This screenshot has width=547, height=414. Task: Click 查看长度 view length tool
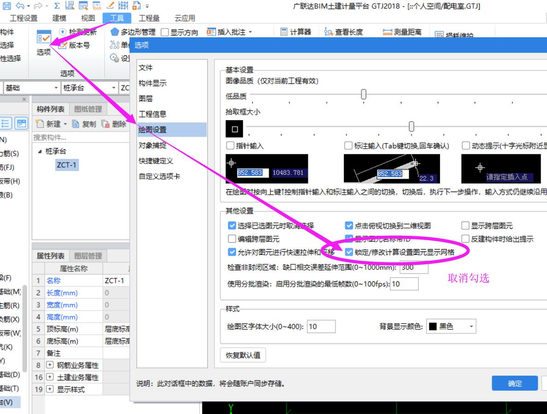coord(344,32)
